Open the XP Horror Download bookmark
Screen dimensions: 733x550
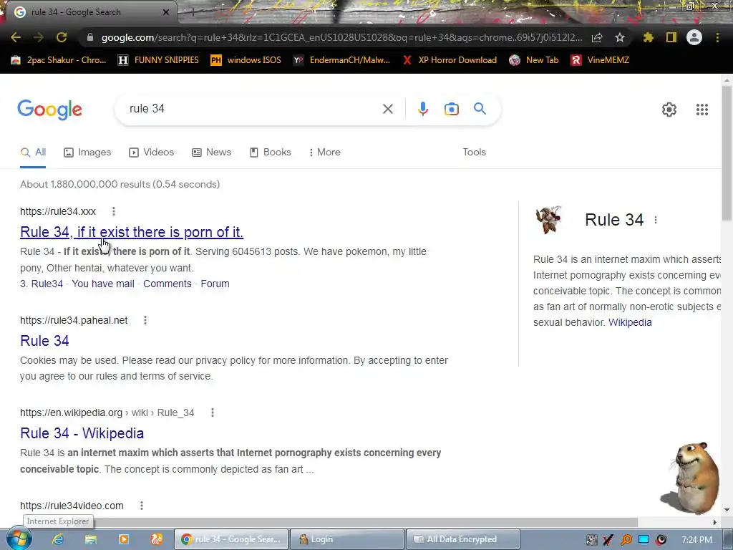pos(450,60)
